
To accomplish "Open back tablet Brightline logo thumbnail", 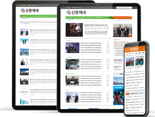I will (24, 92).
